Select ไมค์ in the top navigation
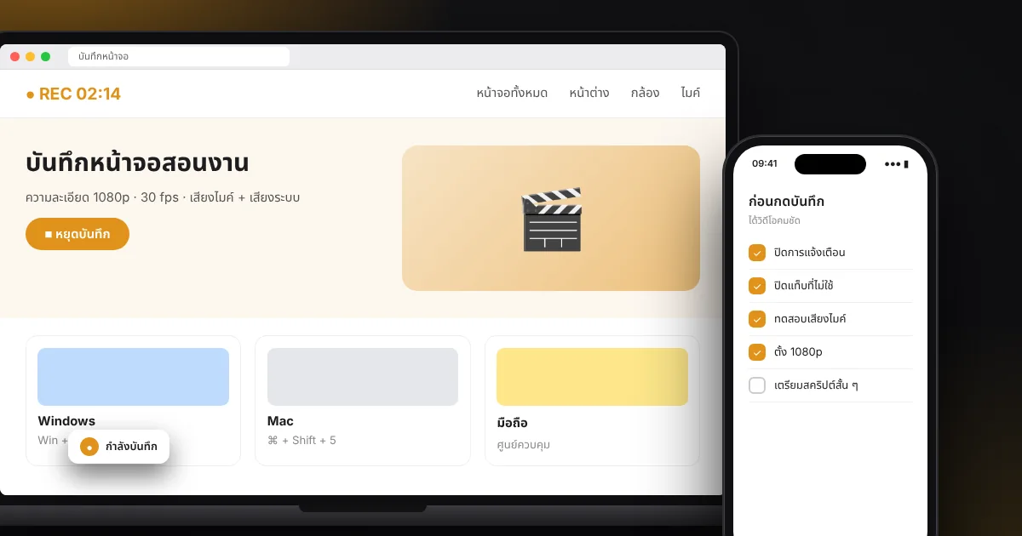Viewport: 1022px width, 536px height. [x=691, y=94]
